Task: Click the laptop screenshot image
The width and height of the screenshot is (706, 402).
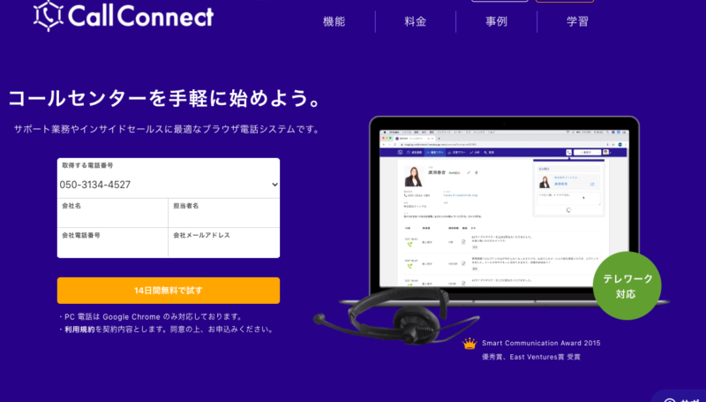Action: point(503,209)
